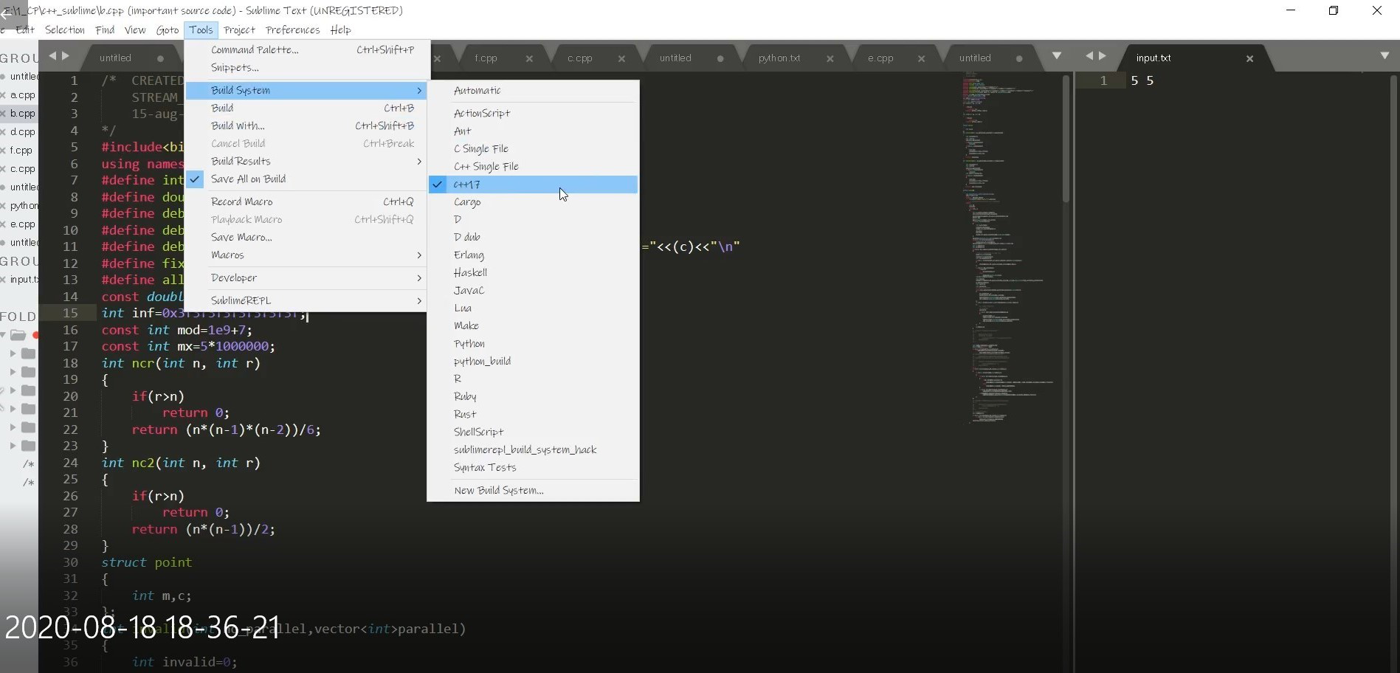This screenshot has height=673, width=1400.
Task: Open the Goto menu
Action: (168, 30)
